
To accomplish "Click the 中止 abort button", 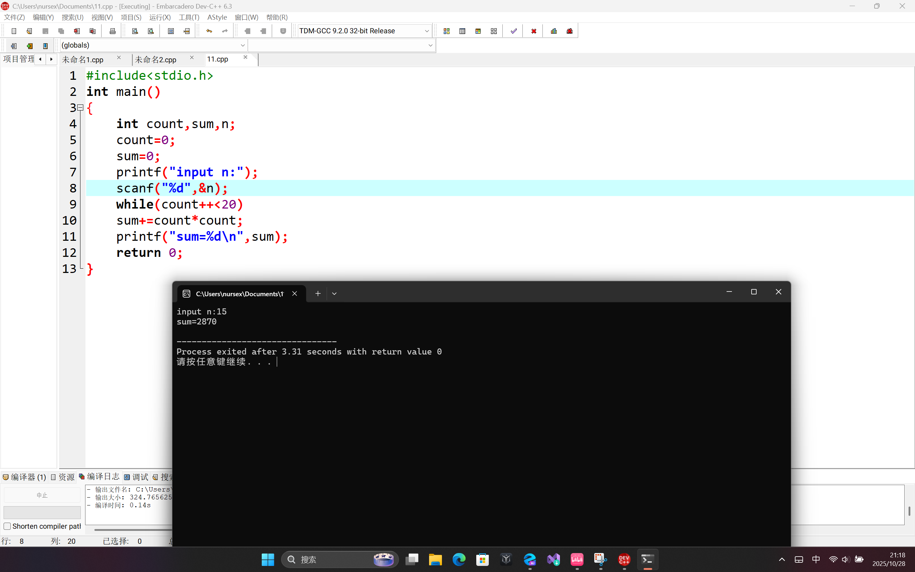I will (42, 495).
